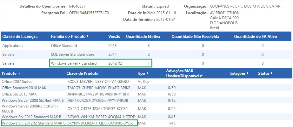Screen dimensions: 293x127
Task: Click Ativações MAK Usadas/Disponíveis header
Action: pos(184,73)
